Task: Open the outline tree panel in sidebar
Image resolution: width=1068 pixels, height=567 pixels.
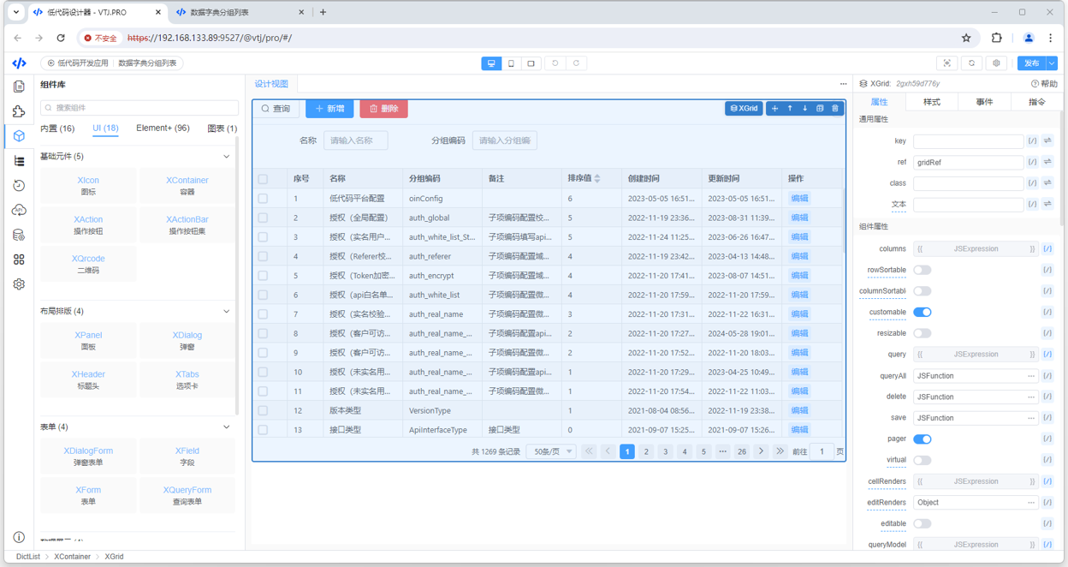Action: (x=19, y=161)
